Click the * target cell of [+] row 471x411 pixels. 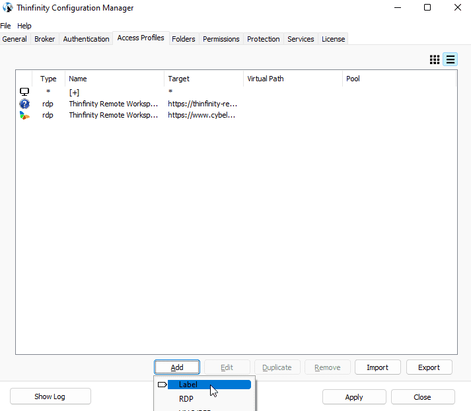click(170, 91)
